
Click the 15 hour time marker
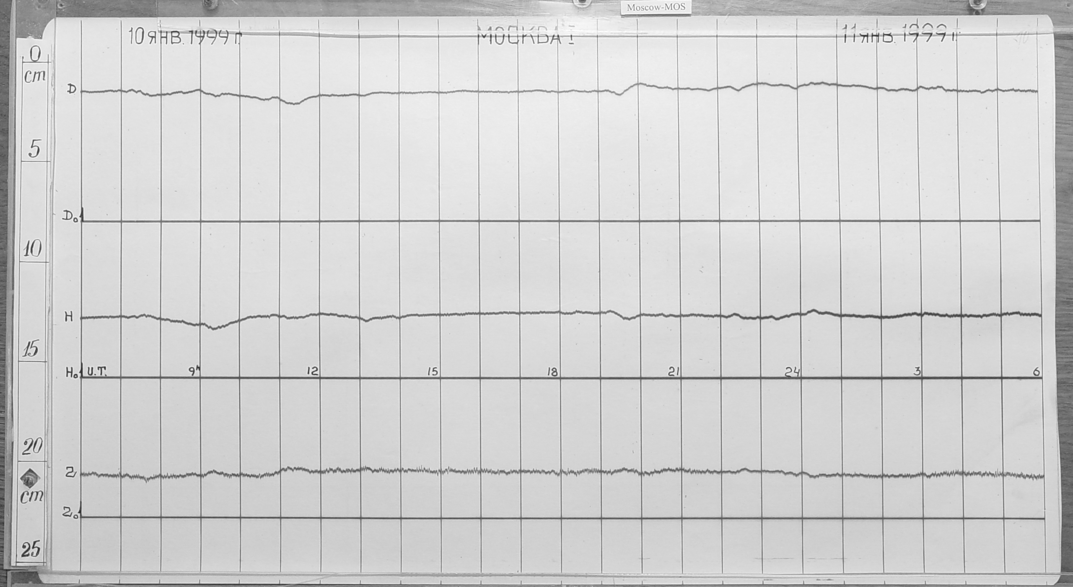[x=432, y=372]
